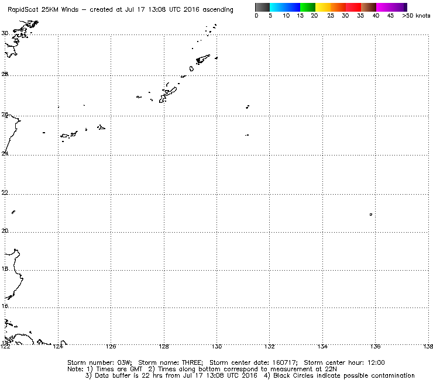Click the latitude label 28
The height and width of the screenshot is (380, 433).
click(x=5, y=74)
